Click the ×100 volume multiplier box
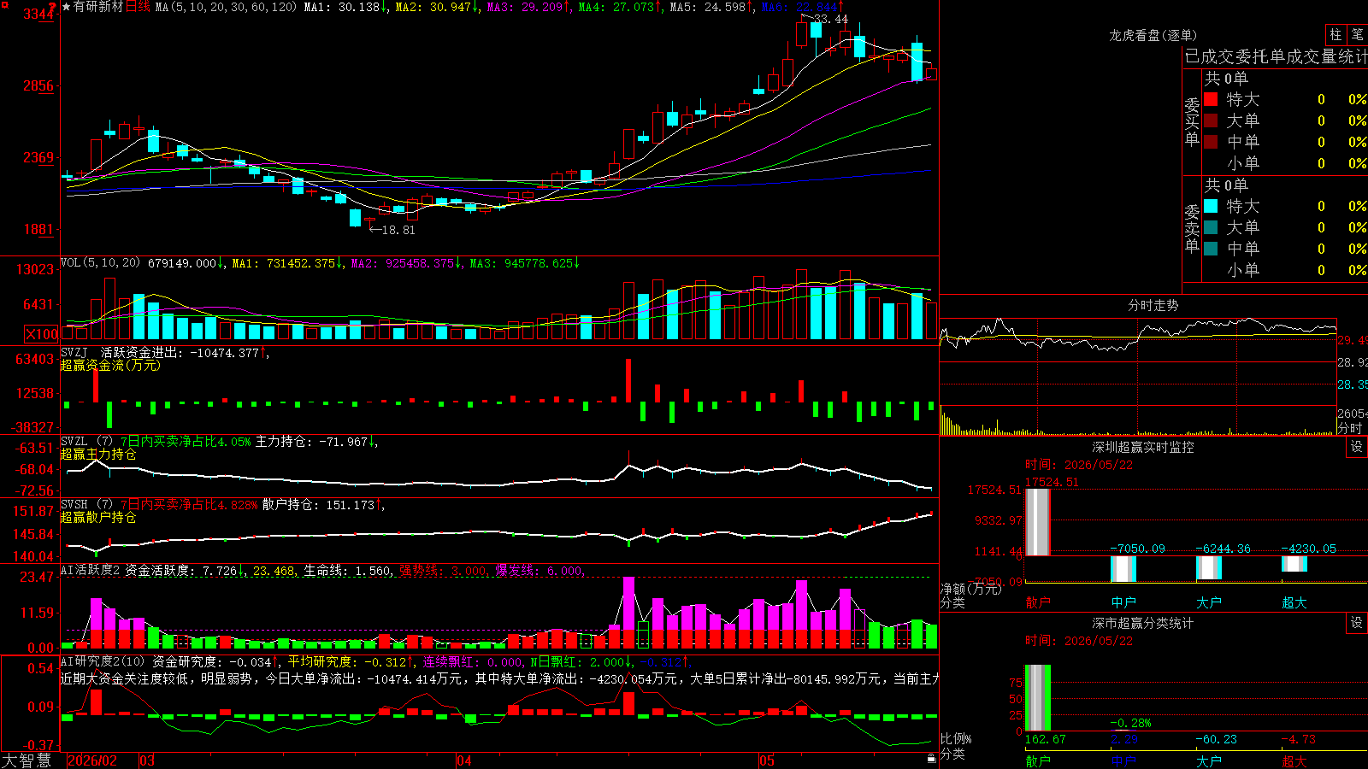The width and height of the screenshot is (1368, 769). coord(42,334)
